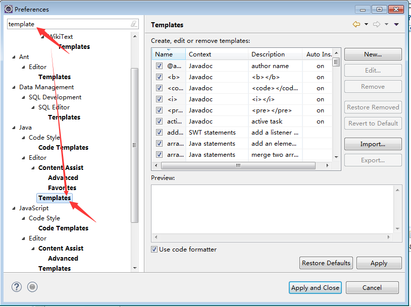Toggle checkbox for 'merge two arr...' template

click(159, 155)
